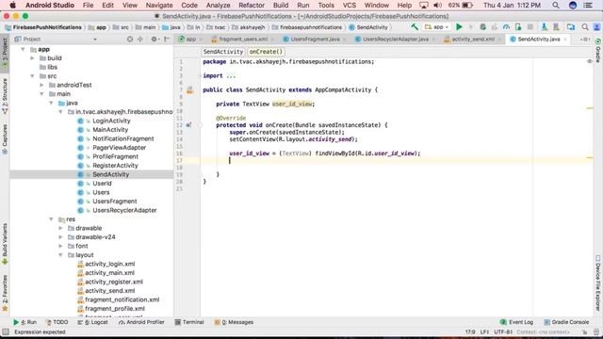The image size is (603, 339).
Task: Click the Stop square toolbar icon
Action: [x=530, y=27]
